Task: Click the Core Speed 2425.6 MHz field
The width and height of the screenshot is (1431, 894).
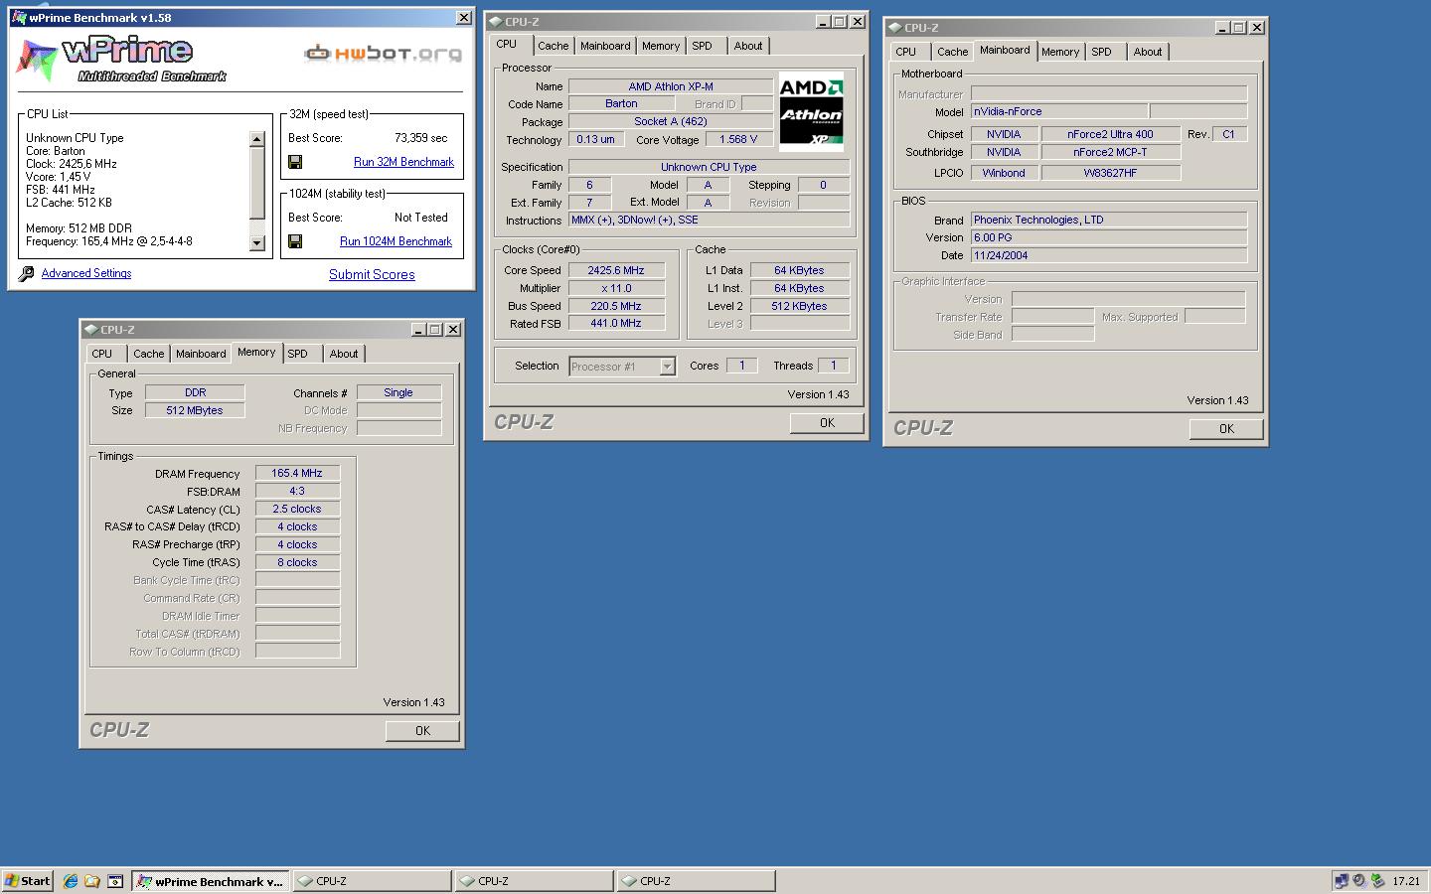Action: [616, 270]
